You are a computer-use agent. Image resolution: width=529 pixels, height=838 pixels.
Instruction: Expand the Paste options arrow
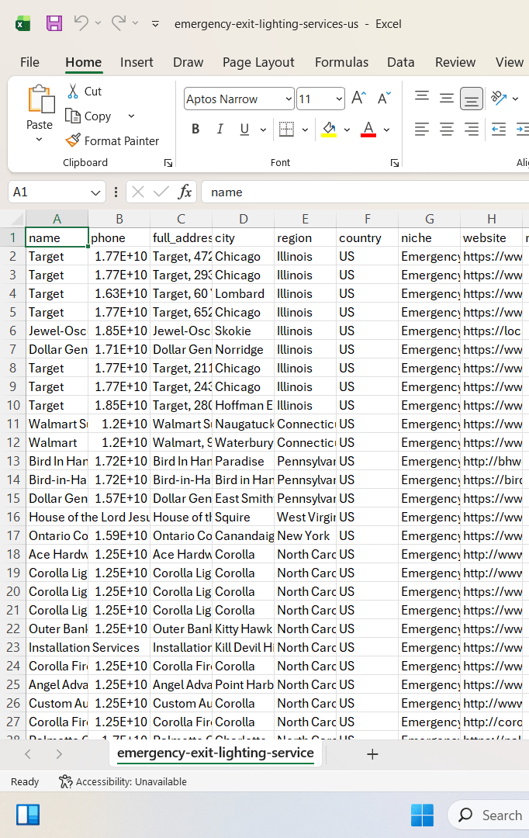pyautogui.click(x=39, y=140)
